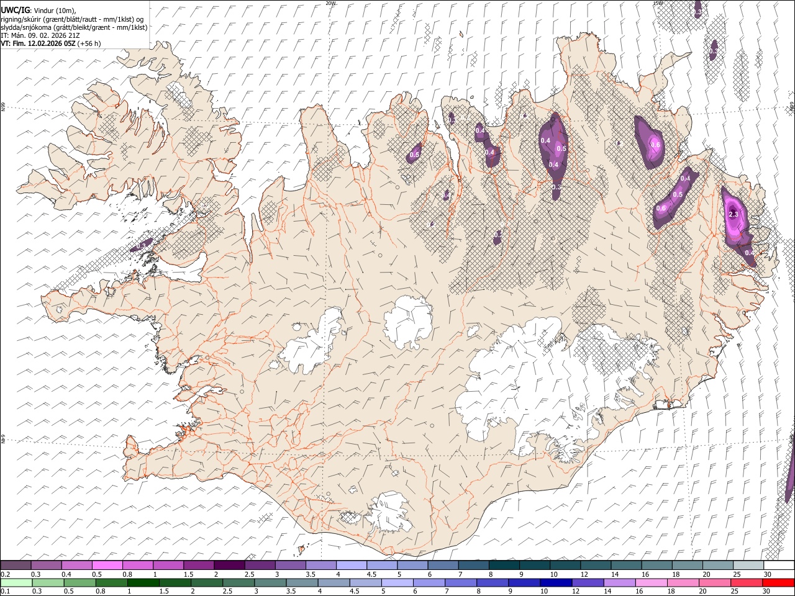795x596 pixels.
Task: Click the UWC/IG title text
Action: pyautogui.click(x=14, y=10)
